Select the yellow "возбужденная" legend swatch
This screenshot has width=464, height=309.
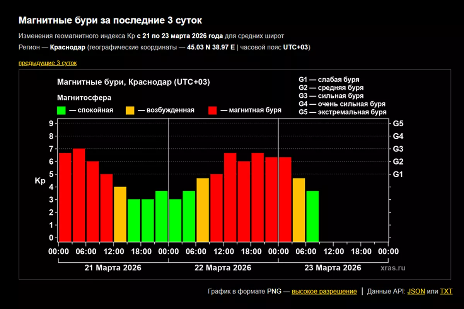[x=130, y=110]
